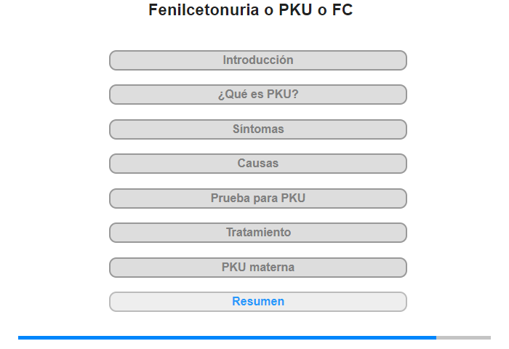The image size is (509, 349).
Task: Open the PKU materna topic
Action: click(x=258, y=268)
